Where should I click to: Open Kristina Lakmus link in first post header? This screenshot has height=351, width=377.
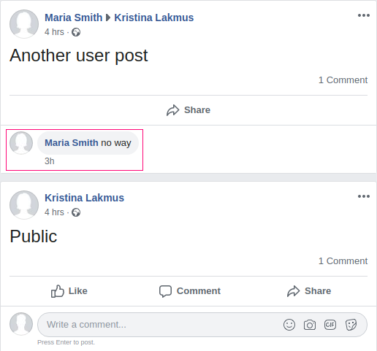click(154, 18)
